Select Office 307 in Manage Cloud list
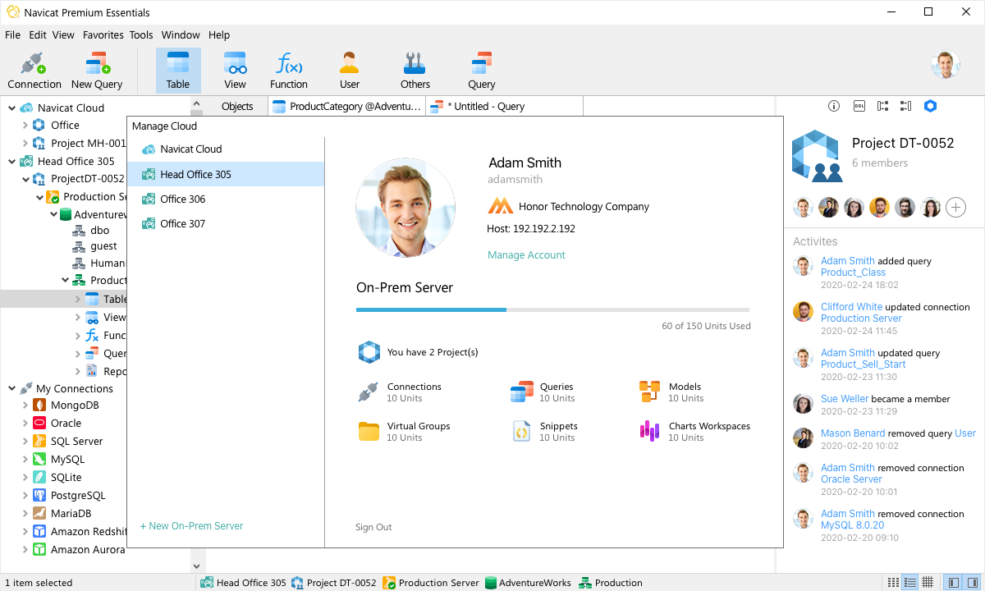Screen dimensions: 985x591 coord(226,223)
